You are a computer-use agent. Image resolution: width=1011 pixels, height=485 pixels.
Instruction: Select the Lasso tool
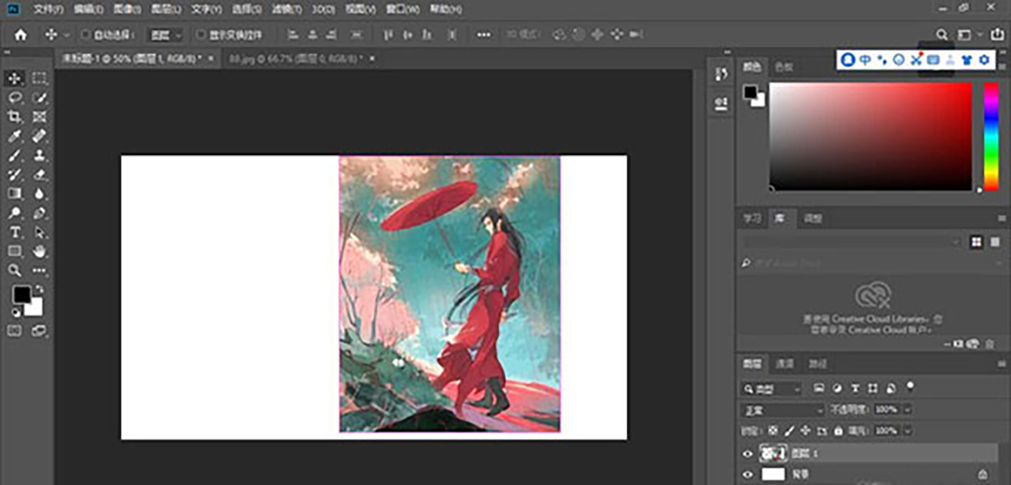point(15,98)
